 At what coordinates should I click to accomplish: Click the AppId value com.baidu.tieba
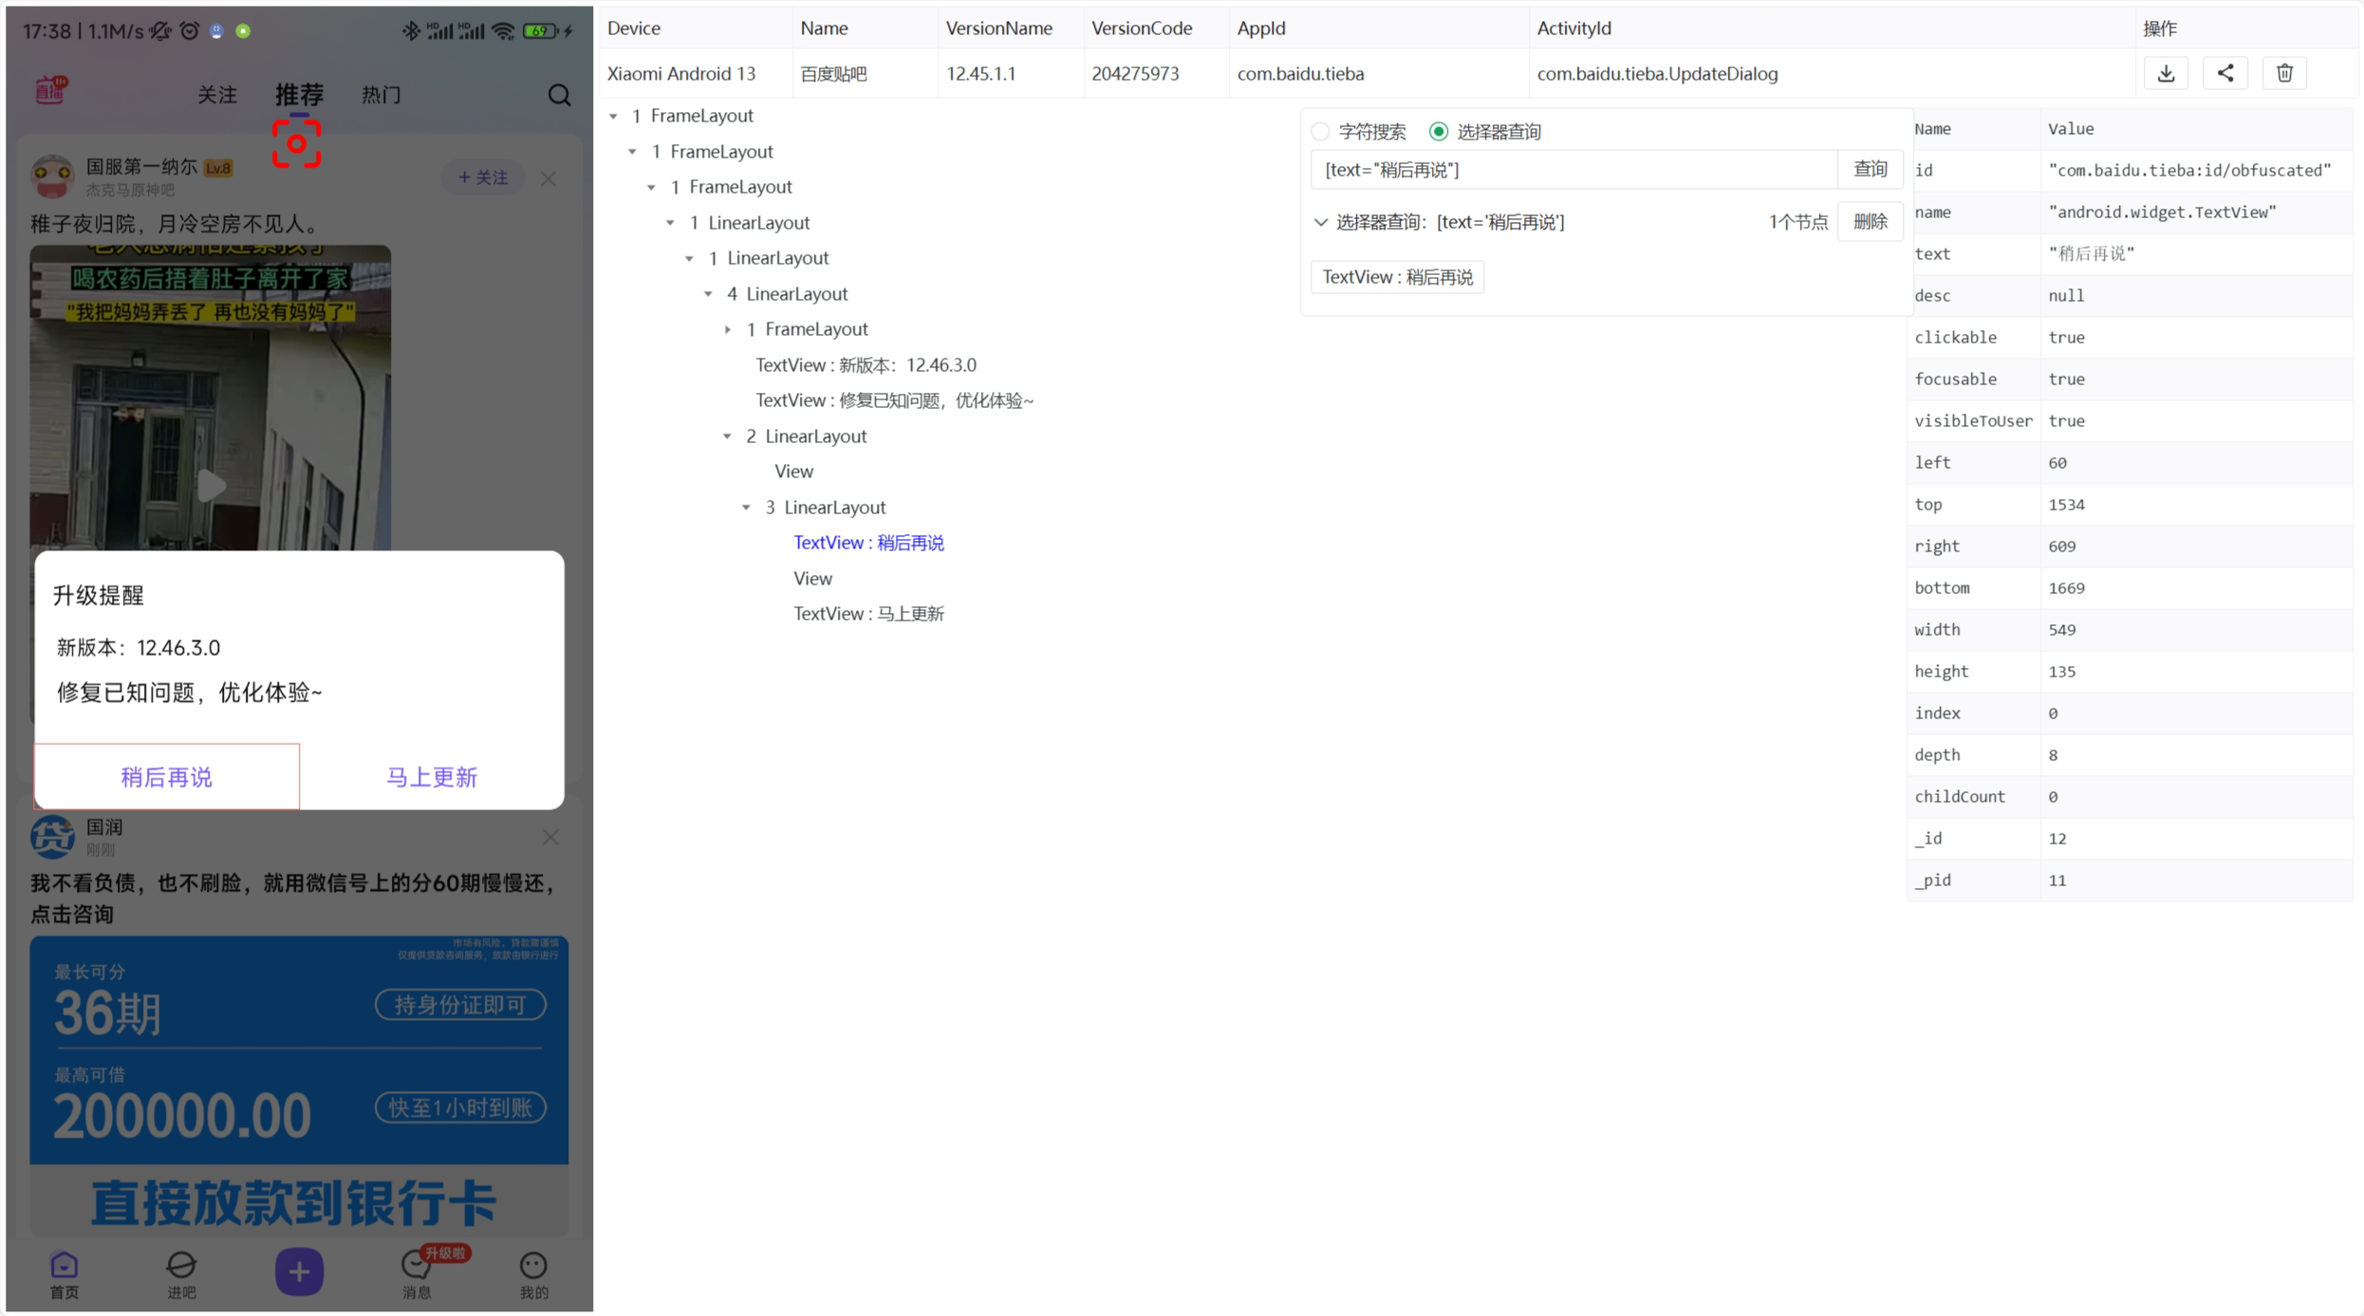(x=1300, y=74)
